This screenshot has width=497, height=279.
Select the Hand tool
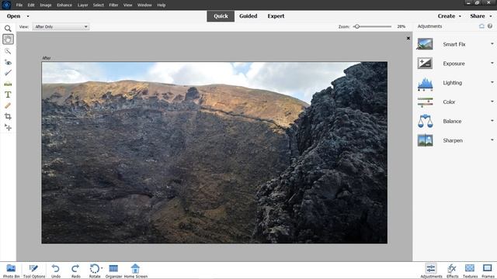tap(8, 40)
